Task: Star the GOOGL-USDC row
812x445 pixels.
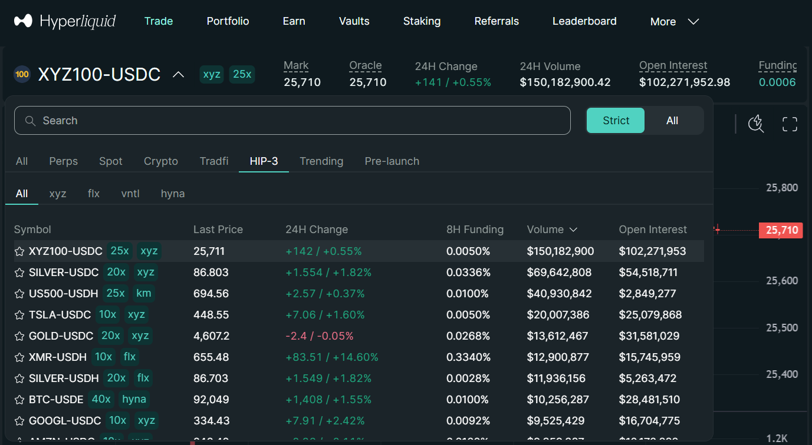Action: 19,421
